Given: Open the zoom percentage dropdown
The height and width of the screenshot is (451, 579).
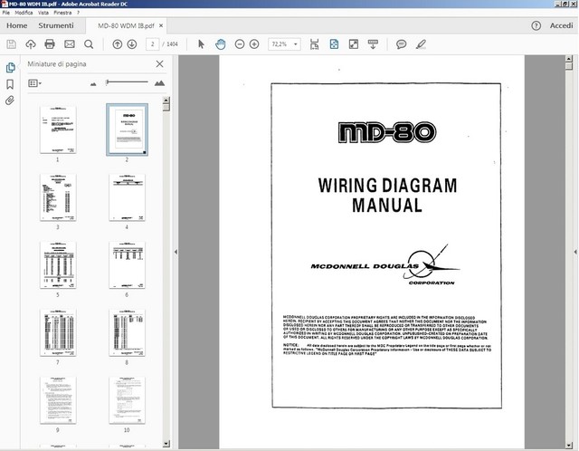Looking at the screenshot, I should (x=296, y=44).
